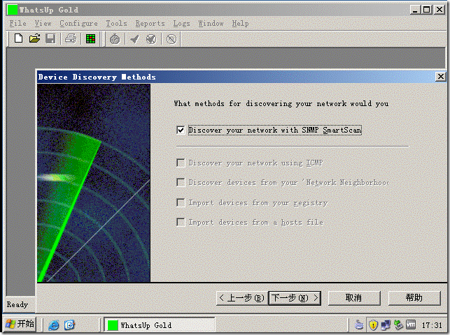Open a map with the Open folder icon
Screen dimensions: 450x335
click(34, 38)
